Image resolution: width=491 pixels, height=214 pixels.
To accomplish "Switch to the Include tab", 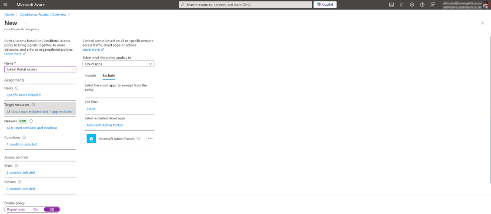I will pos(90,76).
